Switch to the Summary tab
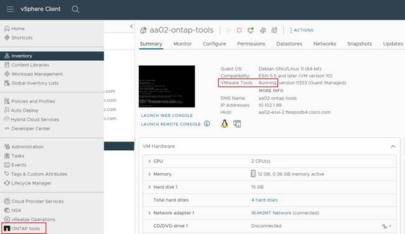This screenshot has height=234, width=405. coord(151,44)
